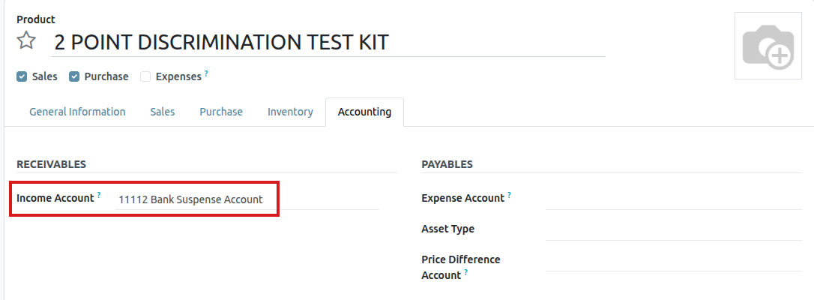Open the Asset Type dropdown field
This screenshot has height=300, width=814.
[673, 229]
